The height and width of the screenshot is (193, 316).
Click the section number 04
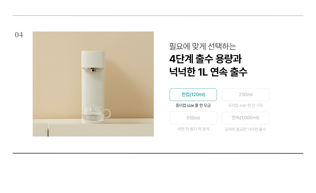(x=19, y=35)
